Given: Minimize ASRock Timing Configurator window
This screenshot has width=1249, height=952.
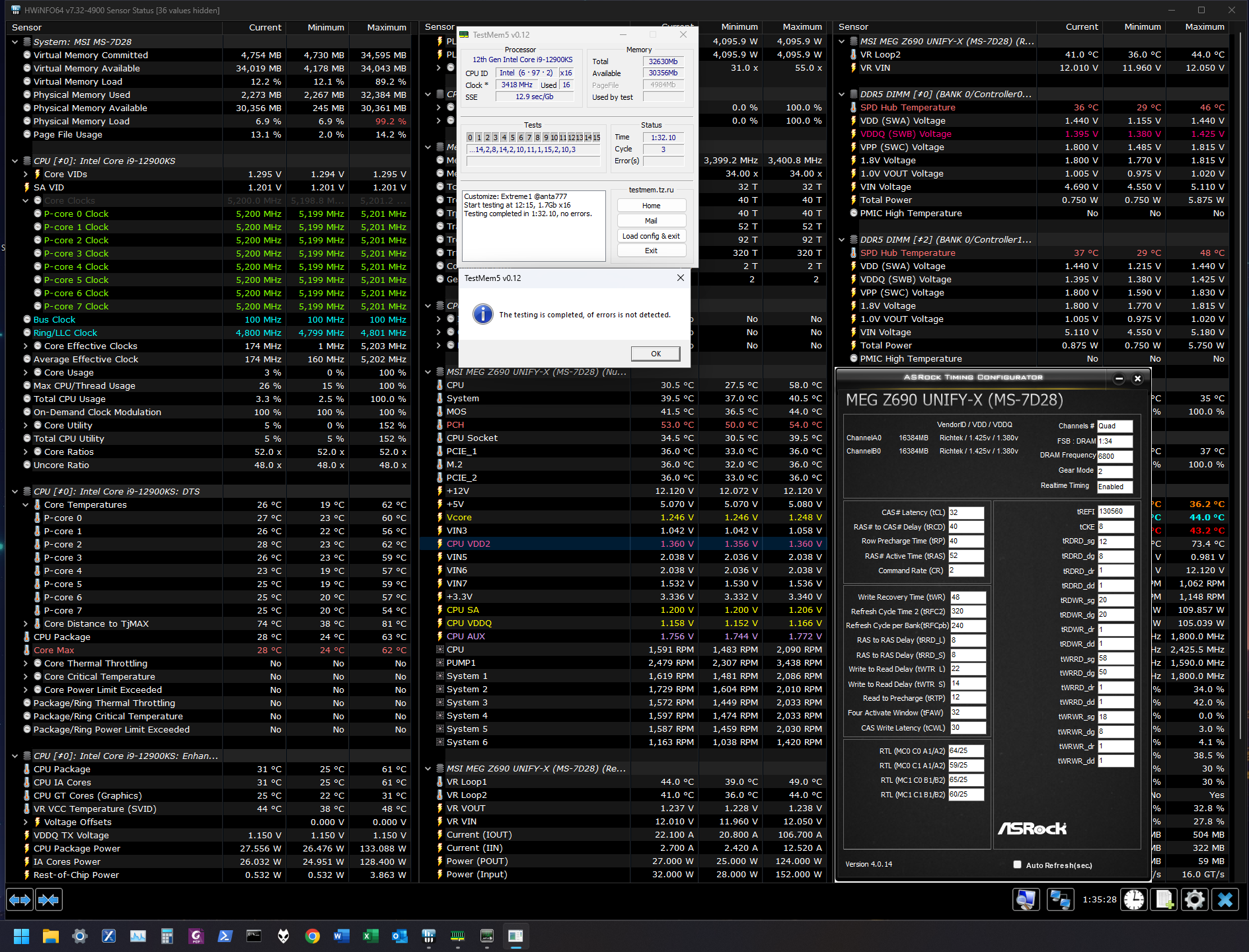Looking at the screenshot, I should coord(1119,379).
